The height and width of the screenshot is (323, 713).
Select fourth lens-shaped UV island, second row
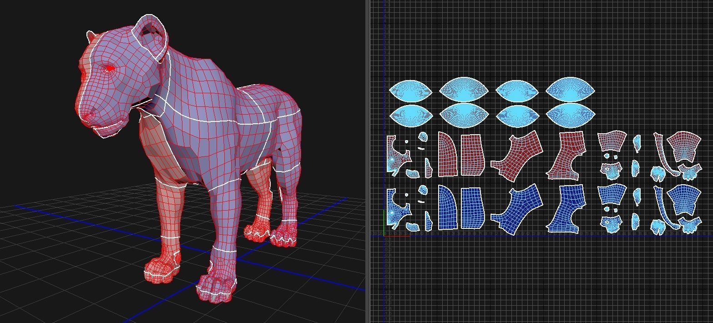click(x=570, y=116)
